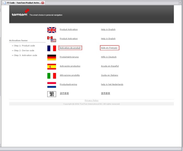The image size is (183, 151).
Task: Select the German flag icon
Action: pyautogui.click(x=52, y=58)
